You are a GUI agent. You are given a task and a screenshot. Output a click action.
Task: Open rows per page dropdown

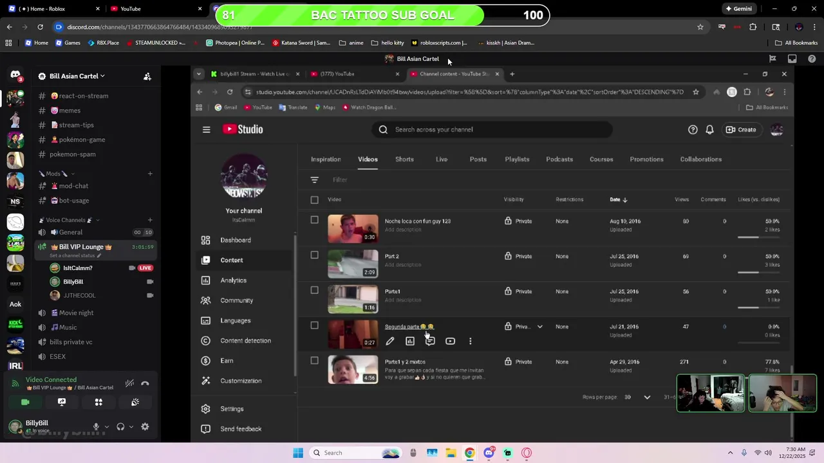tap(647, 397)
